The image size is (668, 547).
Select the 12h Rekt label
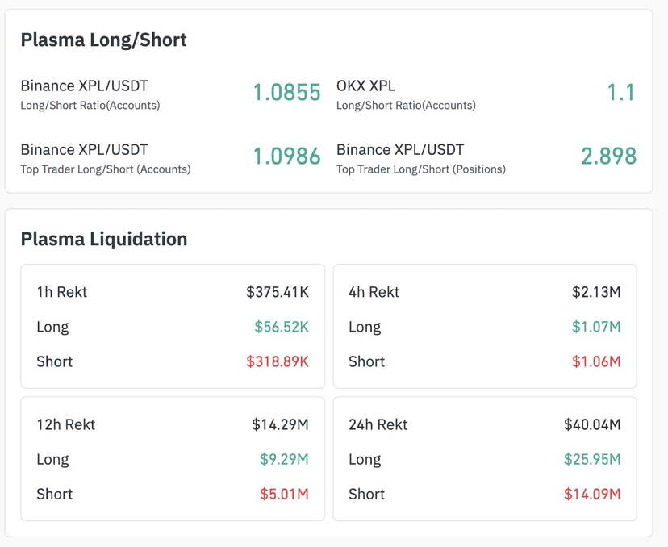tap(65, 424)
